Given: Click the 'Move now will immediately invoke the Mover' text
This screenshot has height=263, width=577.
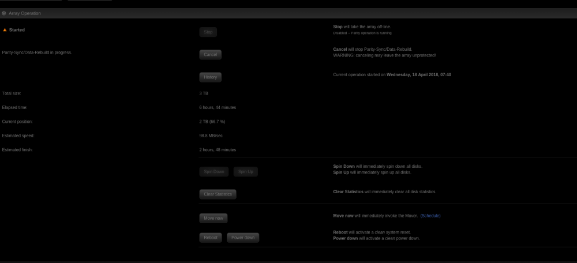Looking at the screenshot, I should [376, 216].
